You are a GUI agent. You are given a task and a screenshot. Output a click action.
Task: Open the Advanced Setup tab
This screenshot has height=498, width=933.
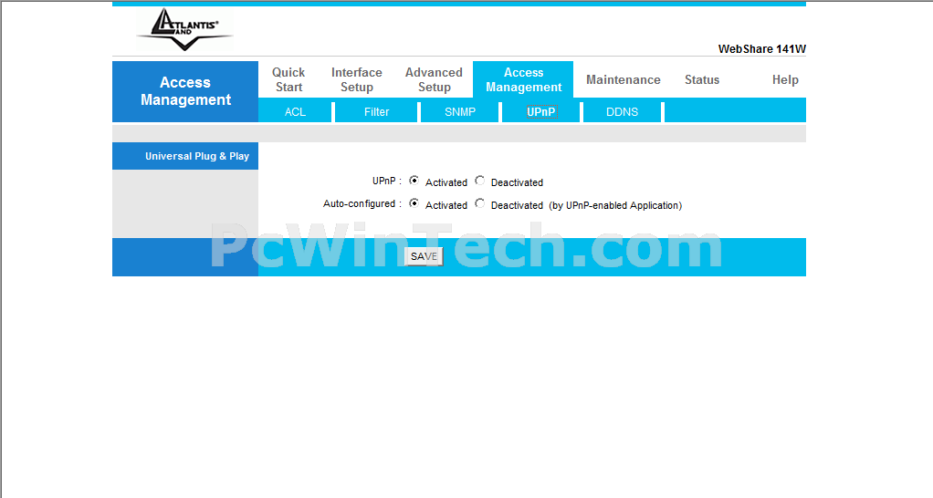coord(434,79)
